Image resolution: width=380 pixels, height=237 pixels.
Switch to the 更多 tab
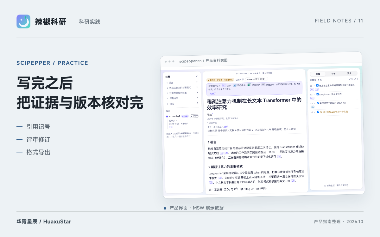[x=349, y=73]
